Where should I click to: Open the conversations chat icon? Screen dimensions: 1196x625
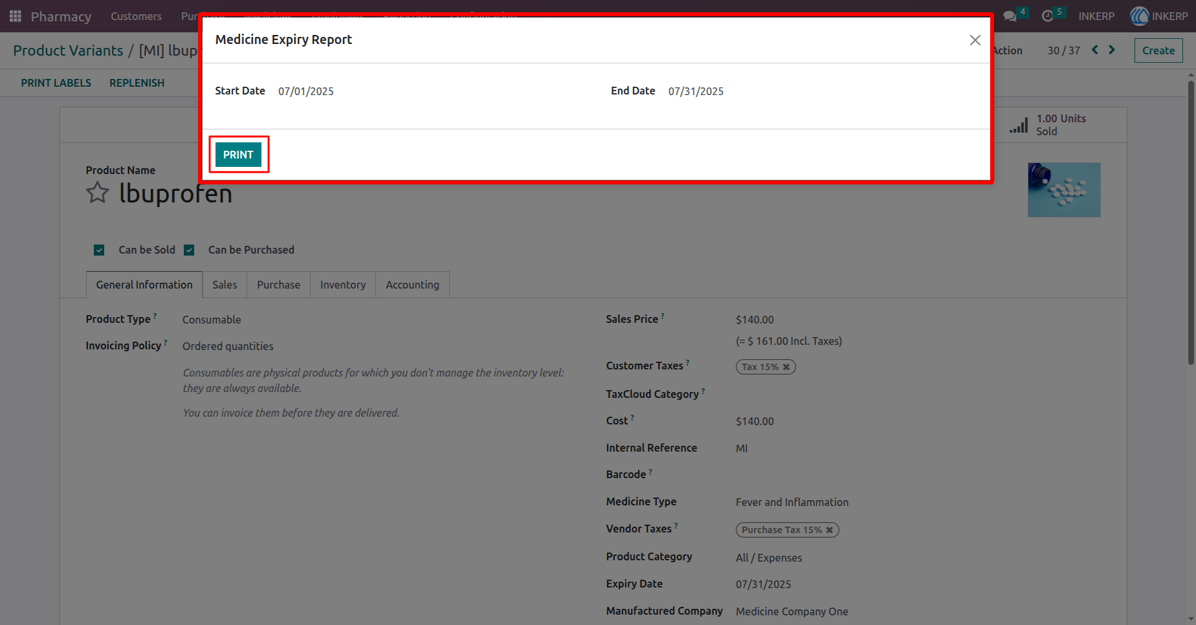click(1010, 16)
